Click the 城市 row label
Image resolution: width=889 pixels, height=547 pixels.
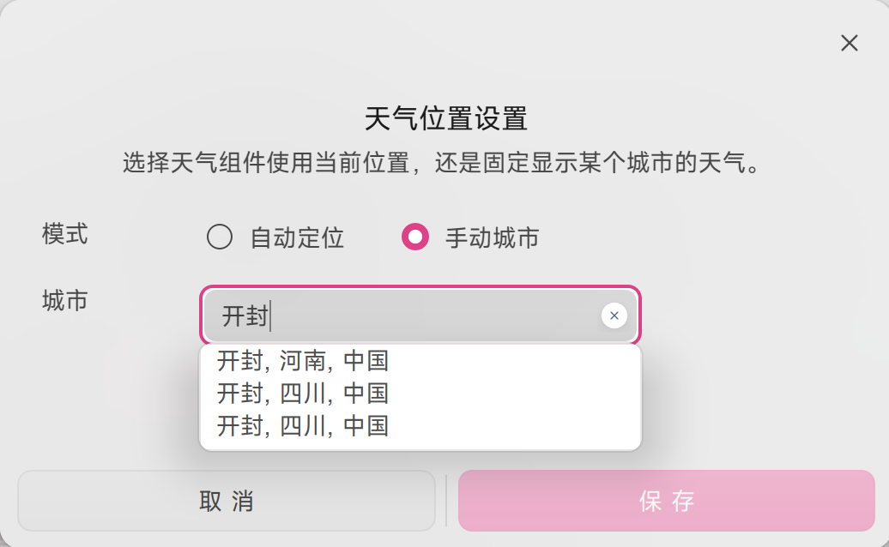65,300
